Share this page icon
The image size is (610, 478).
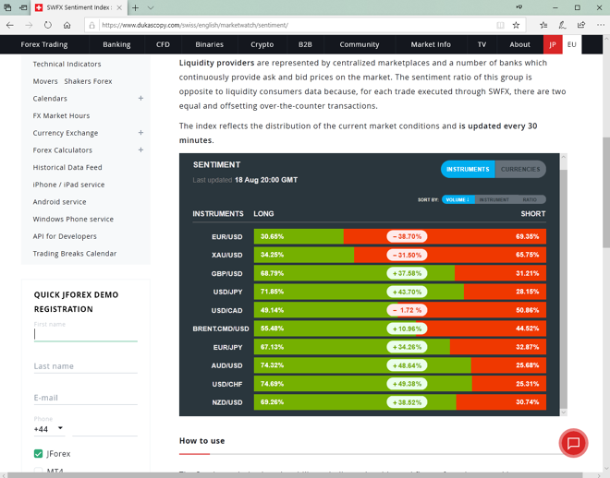click(x=580, y=25)
